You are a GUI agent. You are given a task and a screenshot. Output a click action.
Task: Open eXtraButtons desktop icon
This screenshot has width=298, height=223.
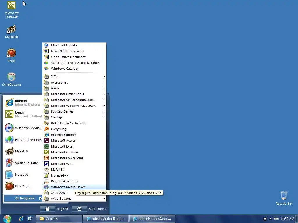pyautogui.click(x=11, y=79)
